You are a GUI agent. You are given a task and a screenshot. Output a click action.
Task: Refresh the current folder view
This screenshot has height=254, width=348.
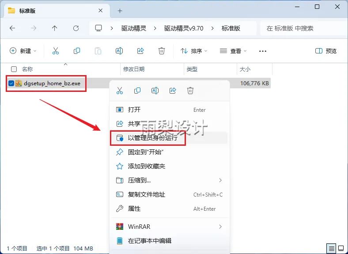pyautogui.click(x=76, y=28)
